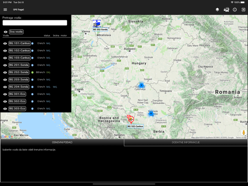This screenshot has width=248, height=186.
Task: Click the Uklj. motor status text
Action: (48, 72)
